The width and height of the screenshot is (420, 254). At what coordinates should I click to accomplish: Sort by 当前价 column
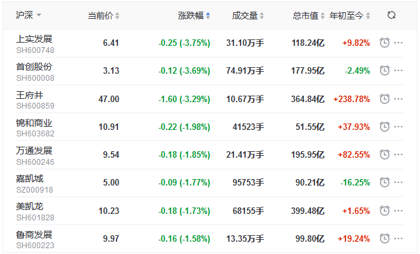[104, 16]
